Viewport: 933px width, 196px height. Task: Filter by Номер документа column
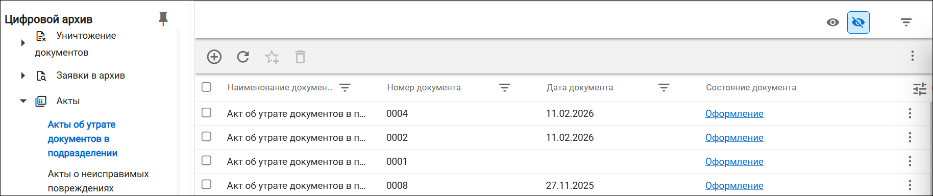(x=504, y=88)
